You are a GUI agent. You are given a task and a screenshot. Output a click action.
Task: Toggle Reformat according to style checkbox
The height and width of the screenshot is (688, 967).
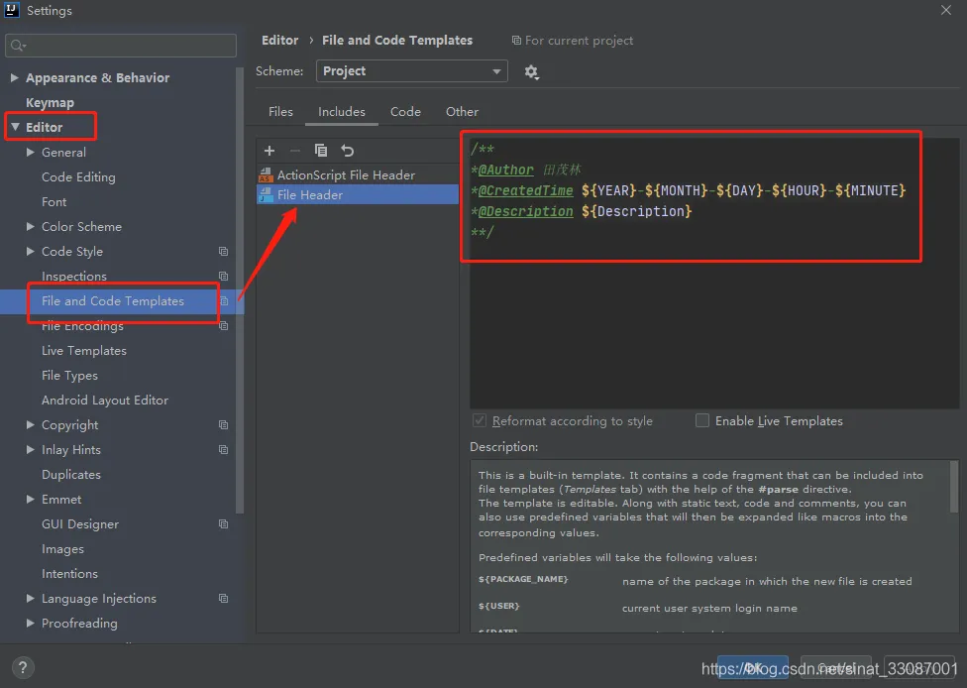[479, 420]
